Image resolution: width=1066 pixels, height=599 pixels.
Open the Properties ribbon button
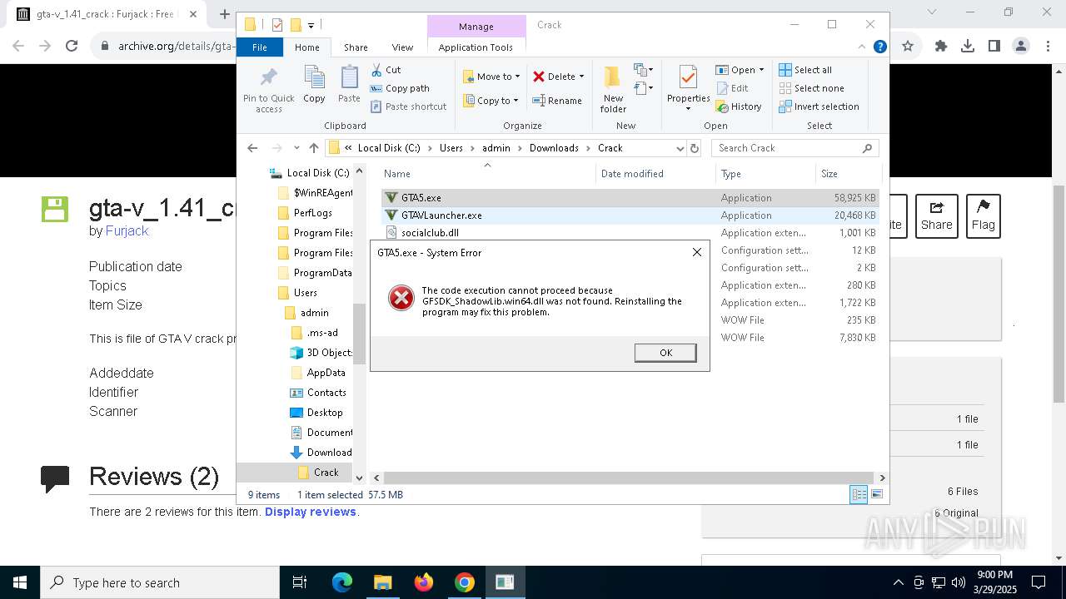point(688,89)
